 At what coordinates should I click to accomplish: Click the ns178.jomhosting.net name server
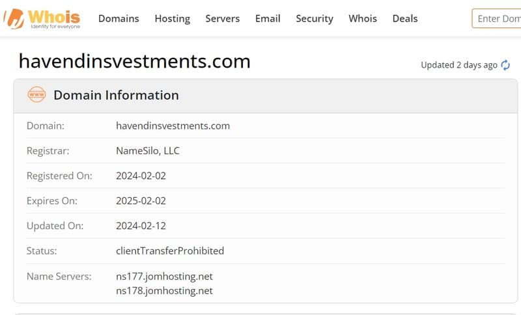(165, 291)
